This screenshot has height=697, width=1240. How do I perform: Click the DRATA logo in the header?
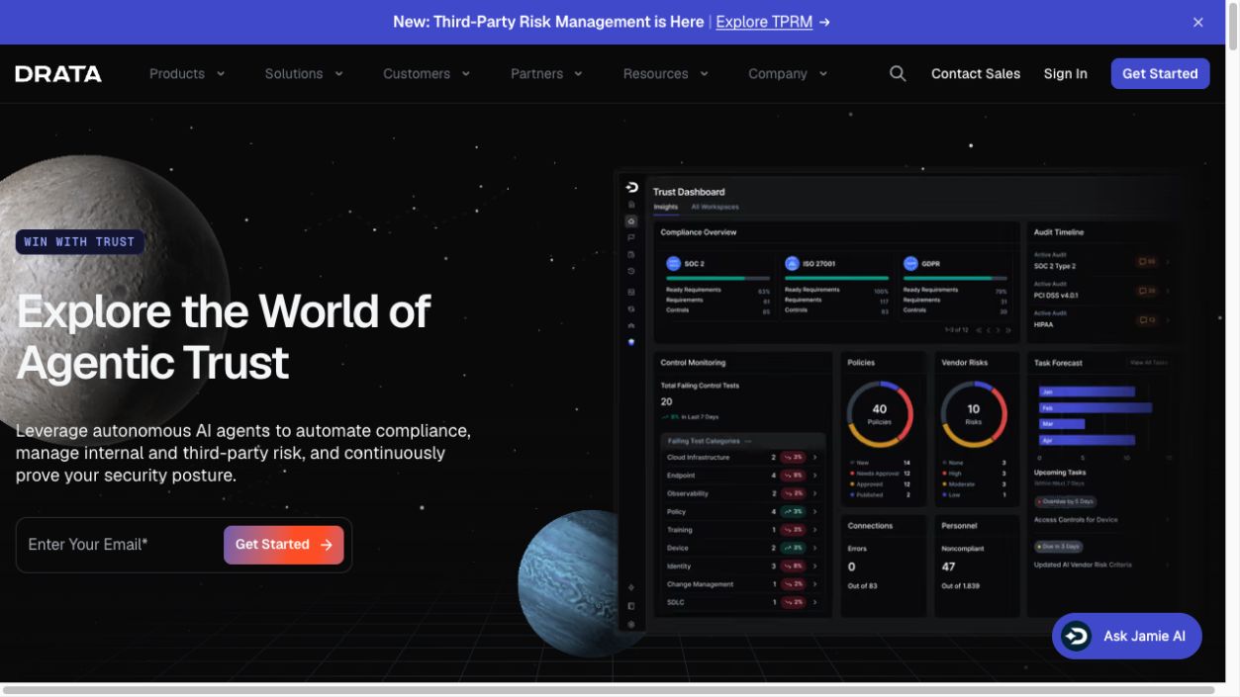pos(58,74)
